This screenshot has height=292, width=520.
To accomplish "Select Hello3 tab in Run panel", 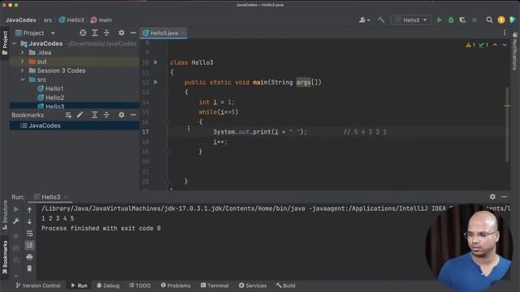I will pyautogui.click(x=50, y=197).
